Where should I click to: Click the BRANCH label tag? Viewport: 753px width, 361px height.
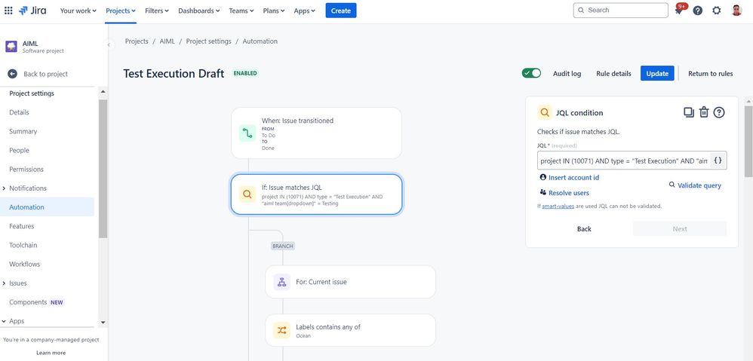pos(282,246)
